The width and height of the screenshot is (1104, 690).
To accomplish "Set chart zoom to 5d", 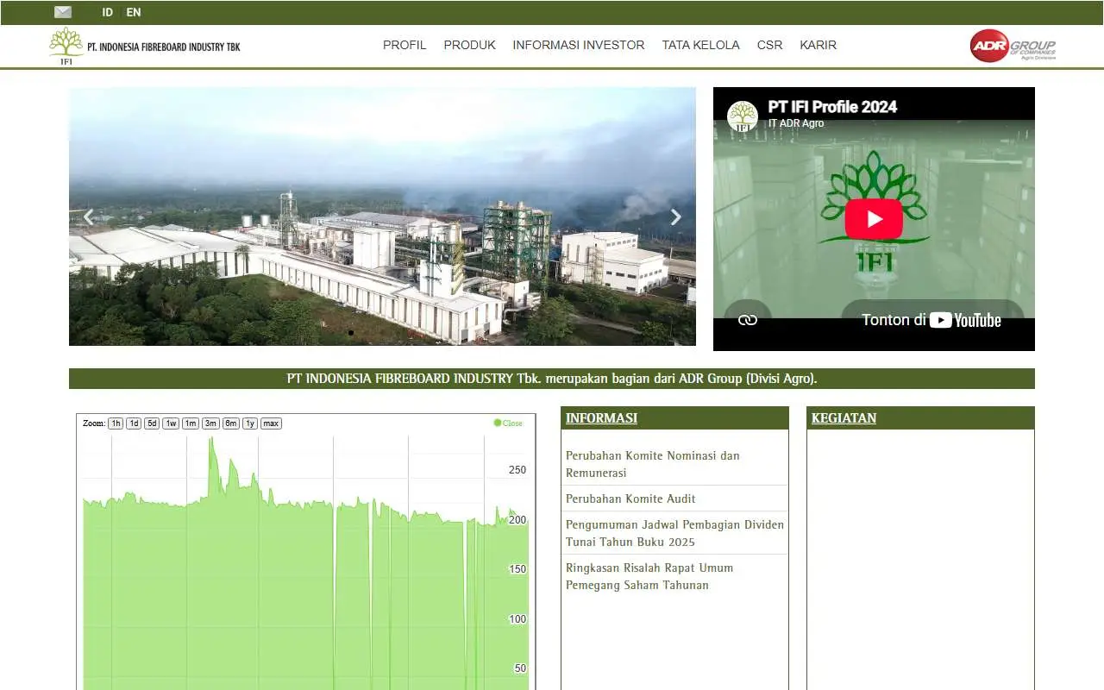I will pos(152,423).
